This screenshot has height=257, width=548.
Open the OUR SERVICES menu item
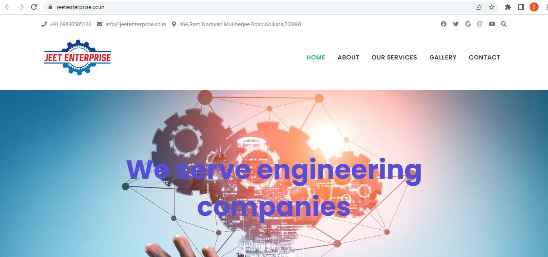[x=394, y=57]
